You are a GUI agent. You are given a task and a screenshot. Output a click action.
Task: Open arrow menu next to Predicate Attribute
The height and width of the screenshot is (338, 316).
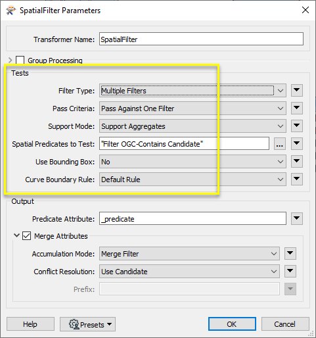(x=297, y=218)
